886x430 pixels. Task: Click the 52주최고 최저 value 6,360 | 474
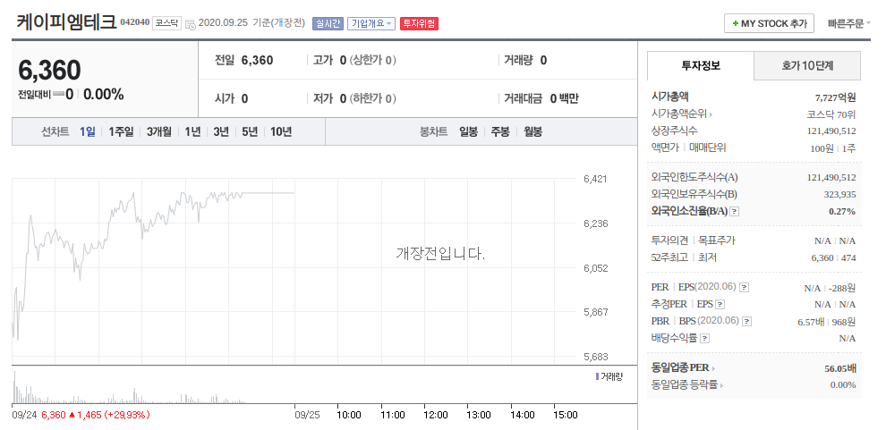click(833, 257)
